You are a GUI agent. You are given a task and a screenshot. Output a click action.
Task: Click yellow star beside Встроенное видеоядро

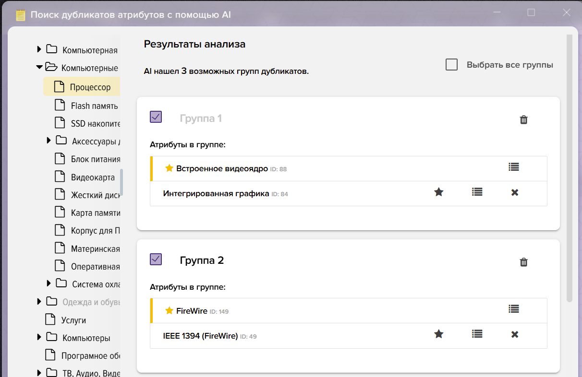pos(169,168)
